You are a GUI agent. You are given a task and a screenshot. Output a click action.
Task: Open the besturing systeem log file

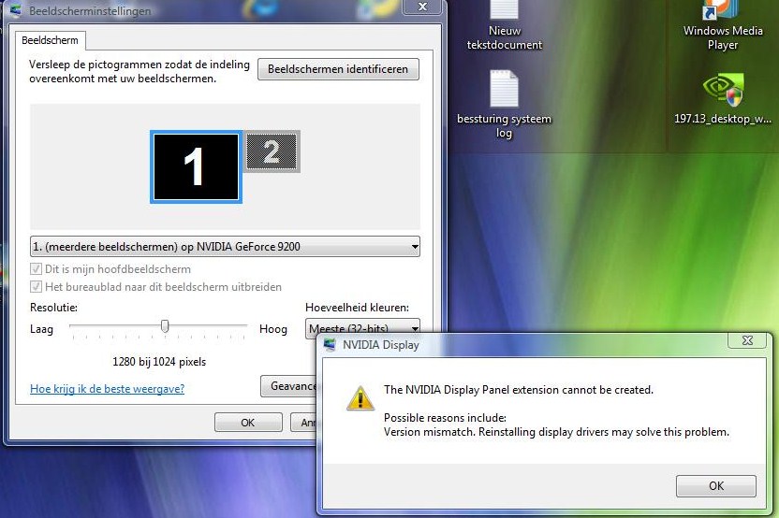point(505,104)
